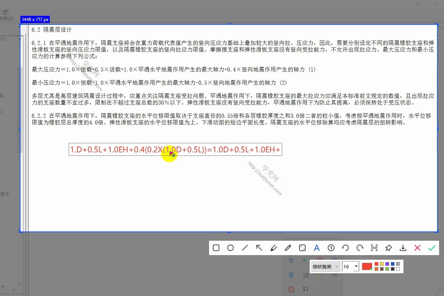This screenshot has height=296, width=444.
Task: Select the mosaic blur tool
Action: tap(302, 248)
